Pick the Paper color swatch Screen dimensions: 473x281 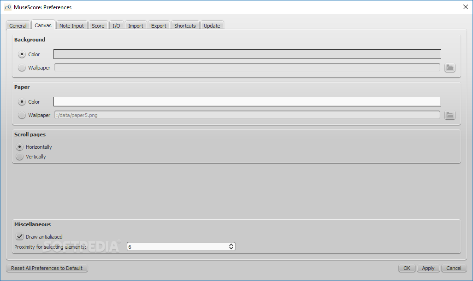tap(247, 102)
